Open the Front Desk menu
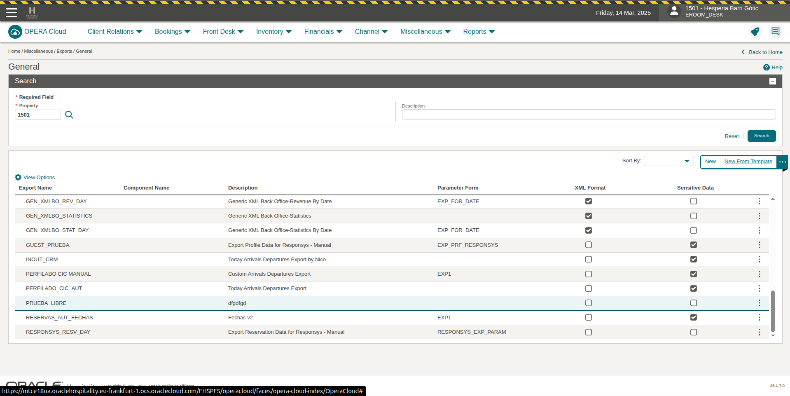Screen dimensions: 790x396 tap(223, 32)
